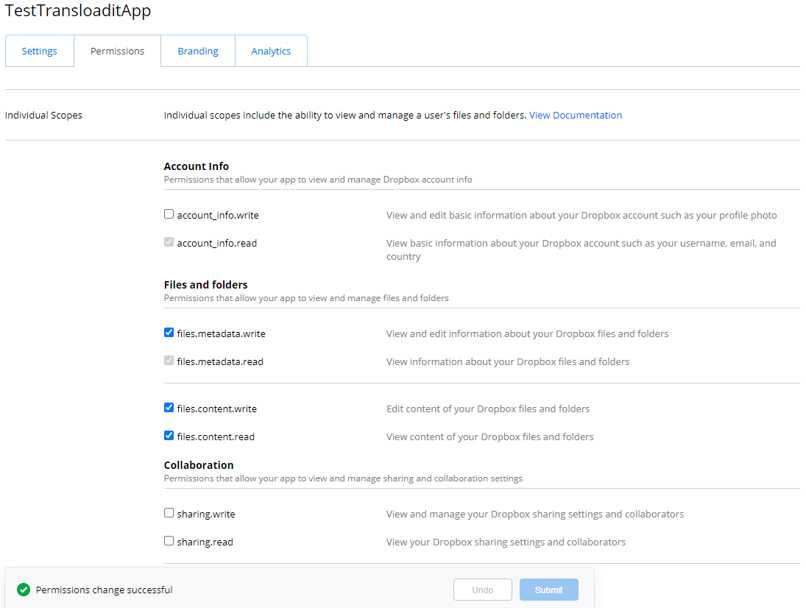Click the sharing.read label text
Screen dimensions: 806x608
(205, 542)
